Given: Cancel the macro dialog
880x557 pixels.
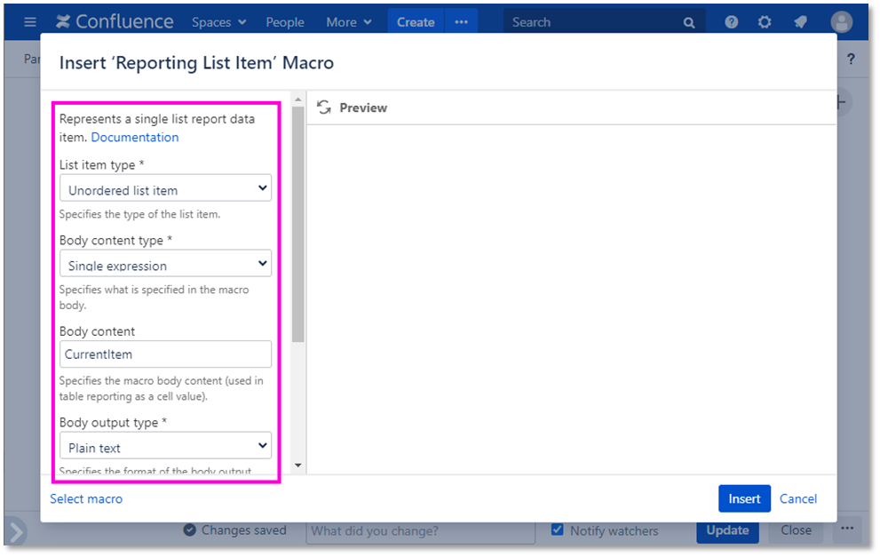Looking at the screenshot, I should click(x=798, y=498).
